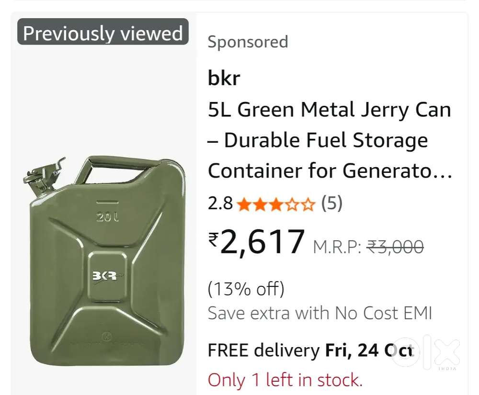The image size is (479, 395).
Task: Open the 5L Green Metal Jerry Can title
Action: click(x=330, y=140)
